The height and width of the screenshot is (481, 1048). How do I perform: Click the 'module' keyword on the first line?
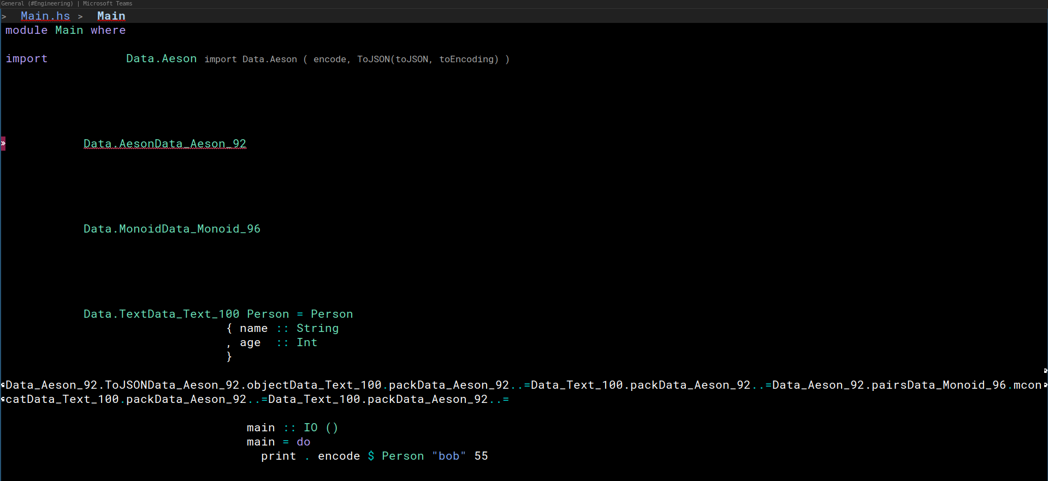point(26,31)
